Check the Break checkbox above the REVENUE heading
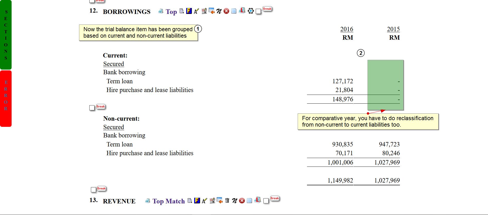Image resolution: width=488 pixels, height=215 pixels. point(93,190)
